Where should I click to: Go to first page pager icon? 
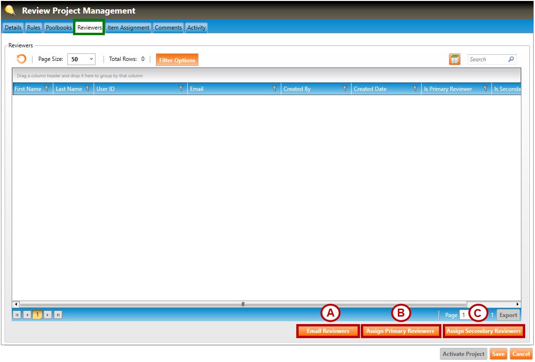pos(17,315)
